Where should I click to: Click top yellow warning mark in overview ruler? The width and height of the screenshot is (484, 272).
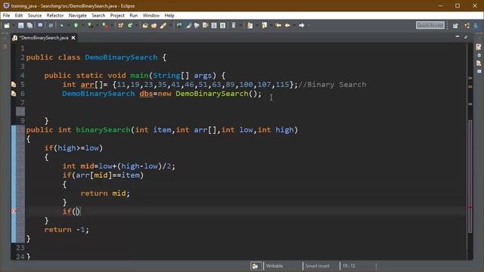(x=470, y=78)
